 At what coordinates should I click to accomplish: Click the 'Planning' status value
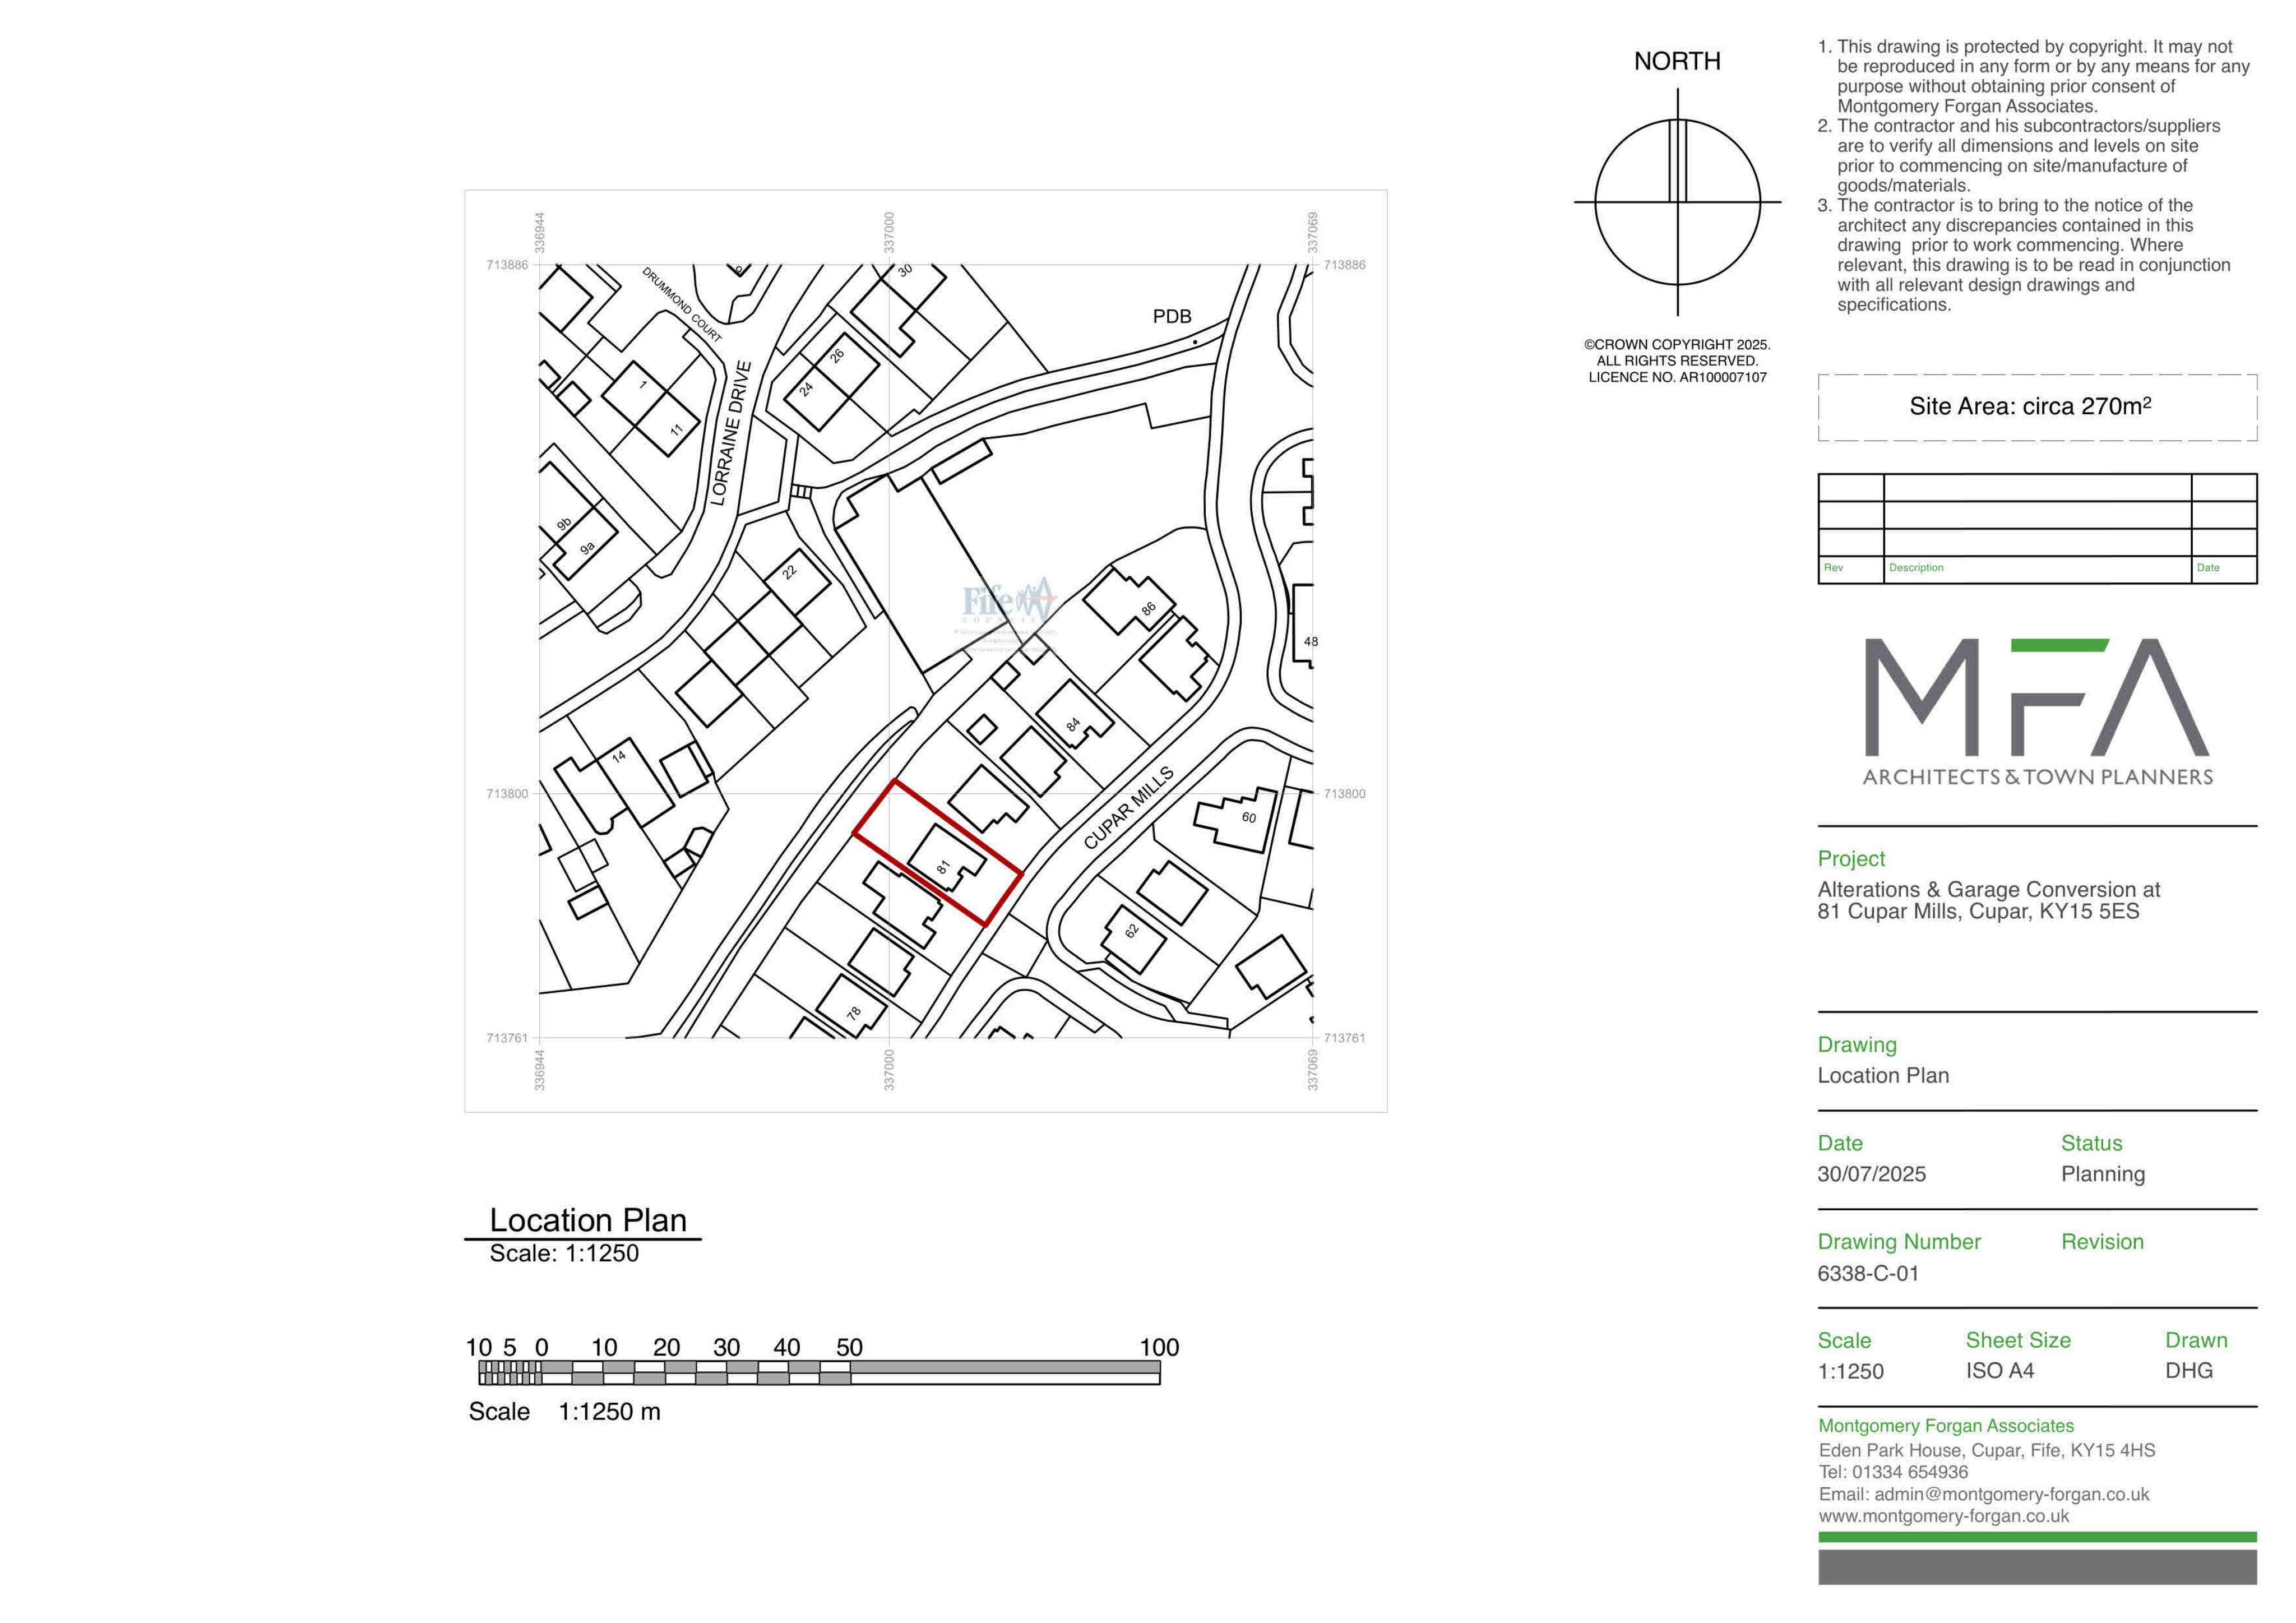(2103, 1174)
